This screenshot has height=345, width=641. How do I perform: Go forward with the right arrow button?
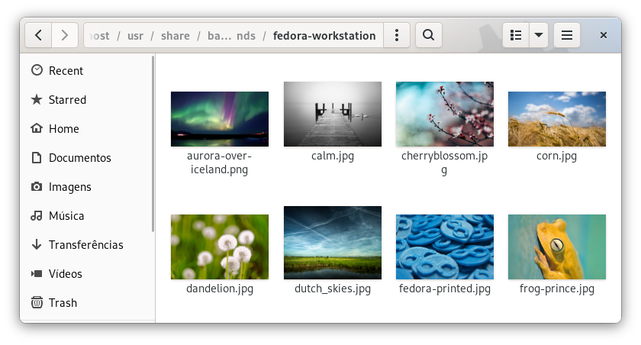65,36
